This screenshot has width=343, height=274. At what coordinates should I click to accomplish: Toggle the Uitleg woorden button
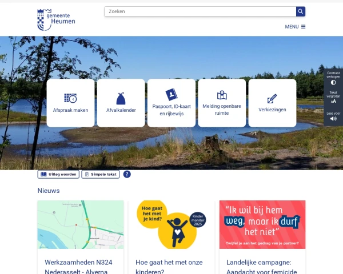pyautogui.click(x=58, y=174)
